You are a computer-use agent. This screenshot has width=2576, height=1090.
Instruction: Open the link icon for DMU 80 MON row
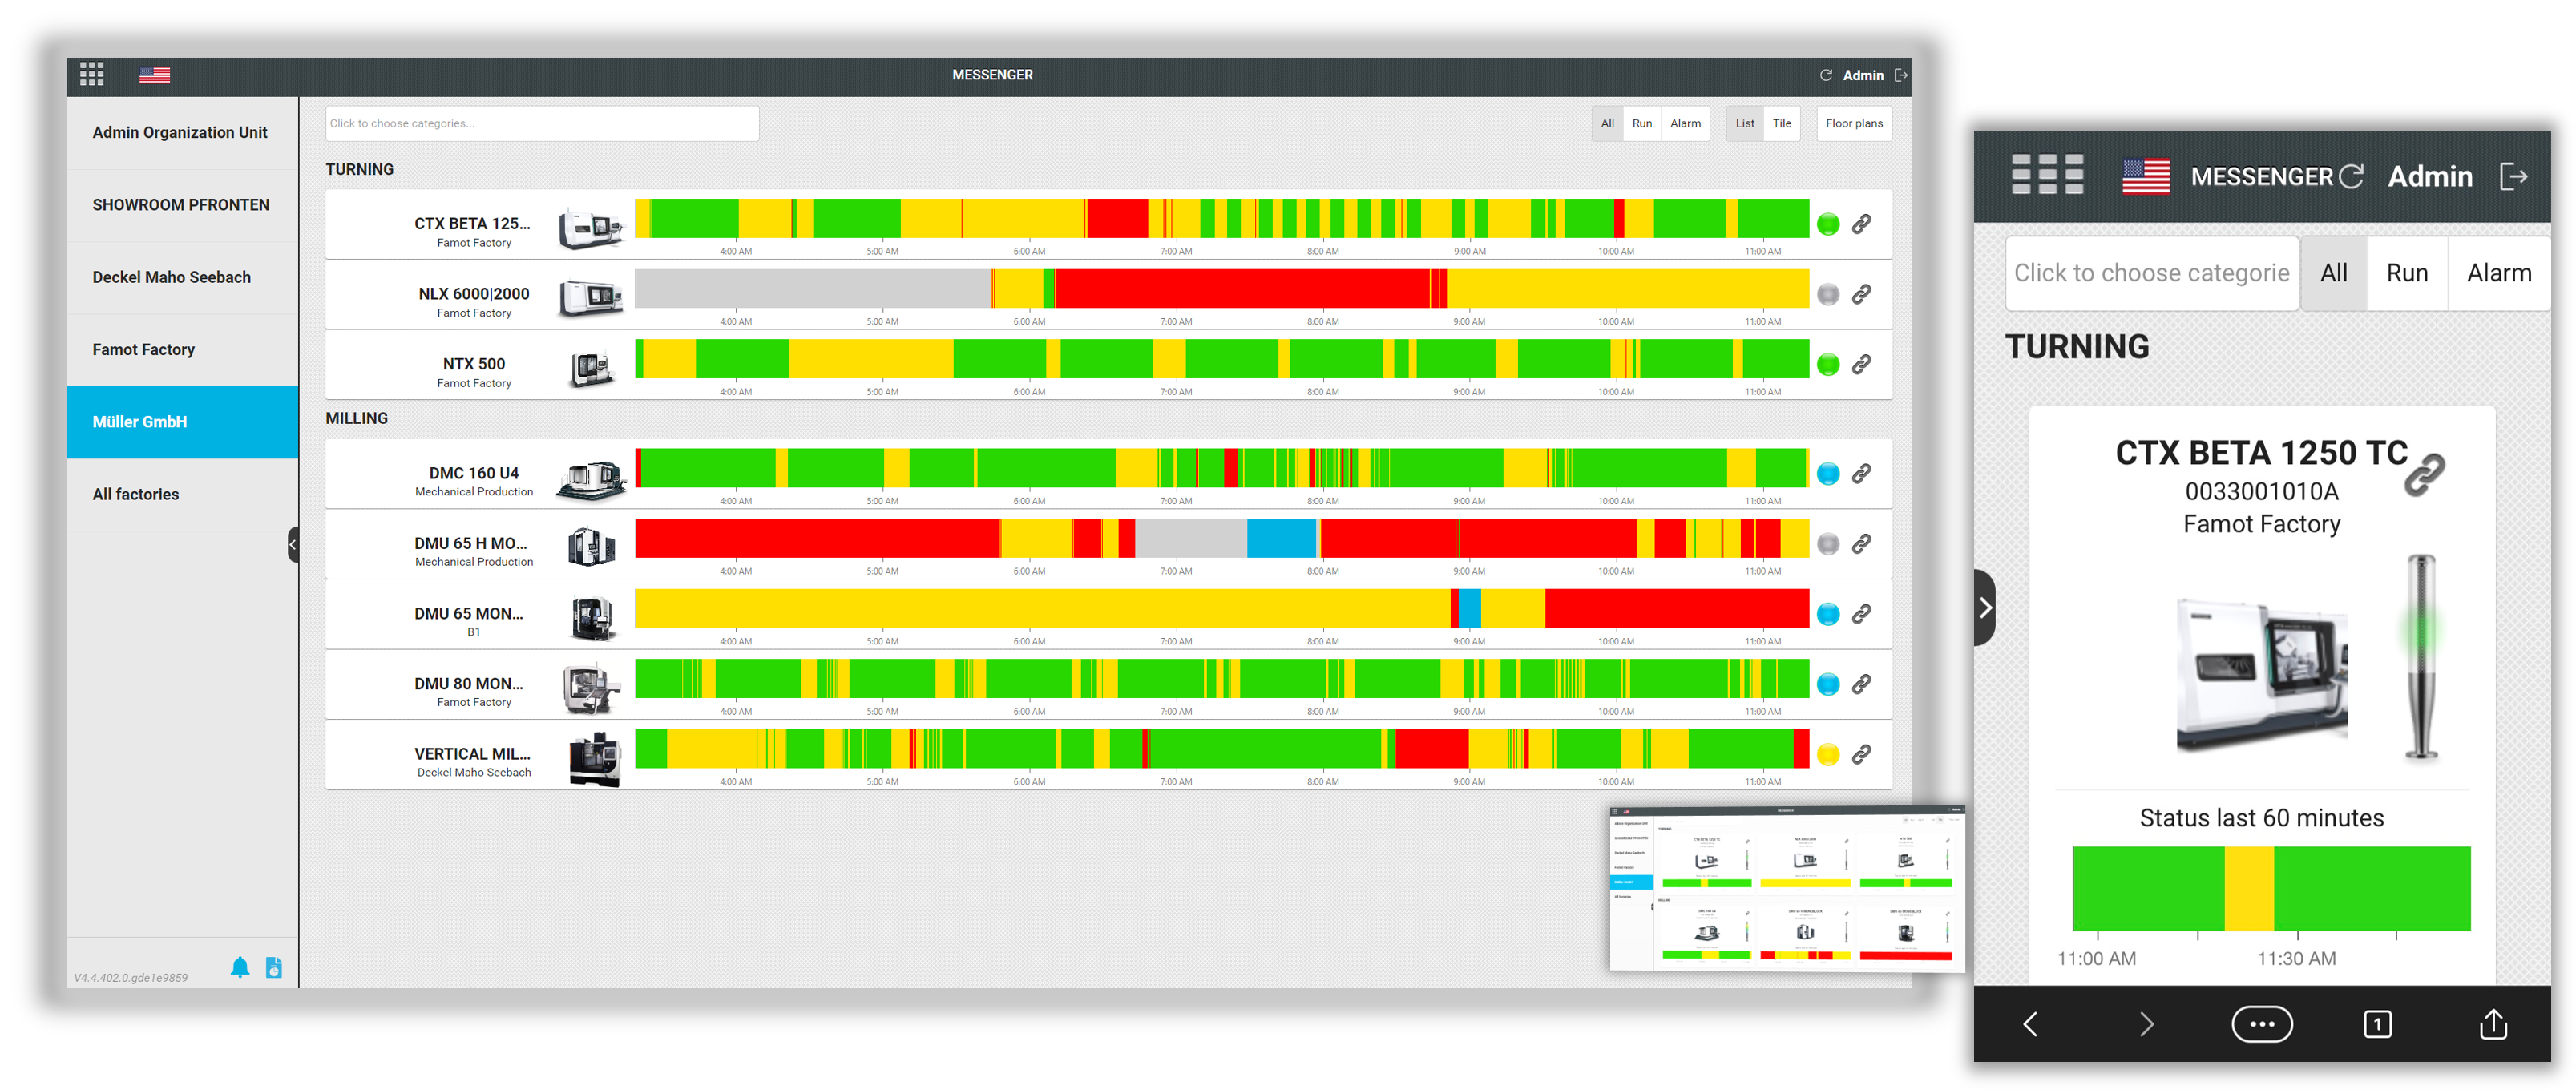coord(1861,684)
